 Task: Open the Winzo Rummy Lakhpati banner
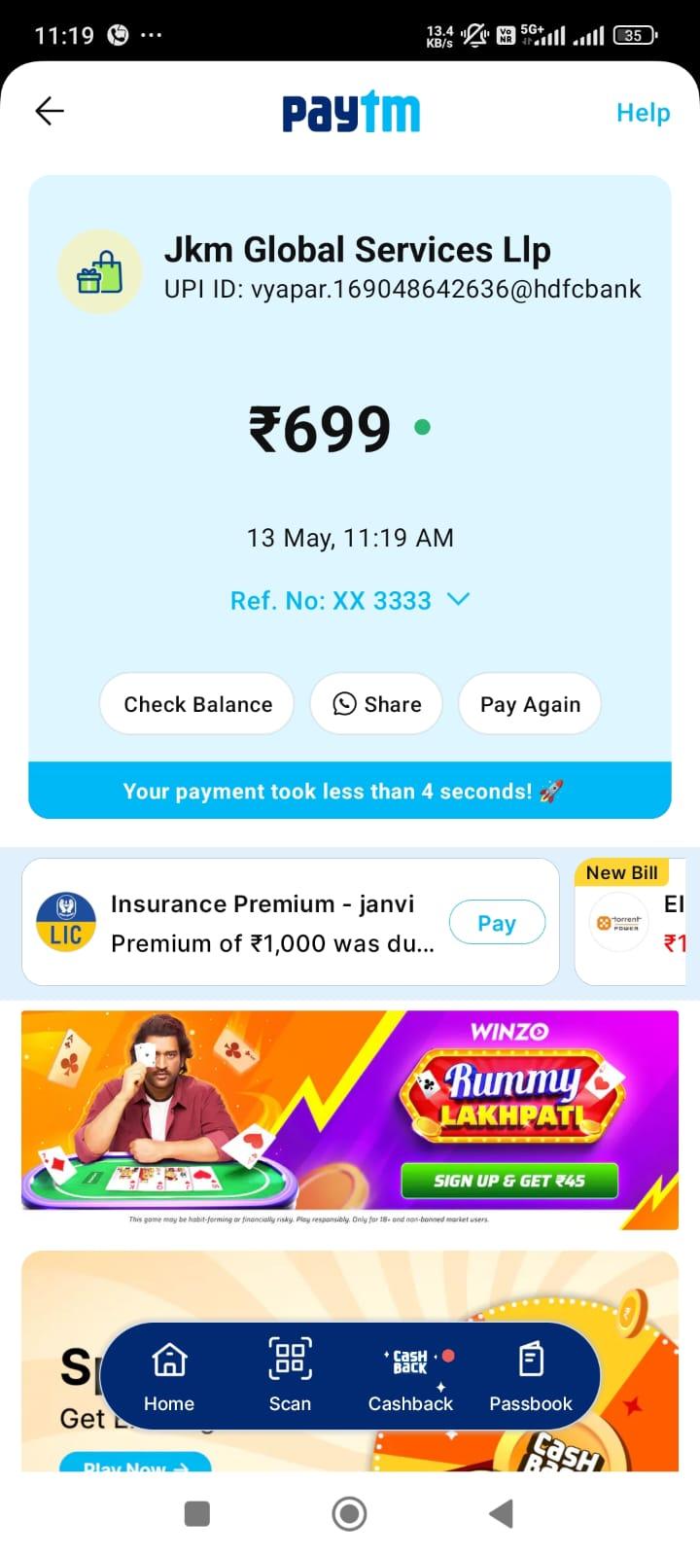coord(350,1110)
